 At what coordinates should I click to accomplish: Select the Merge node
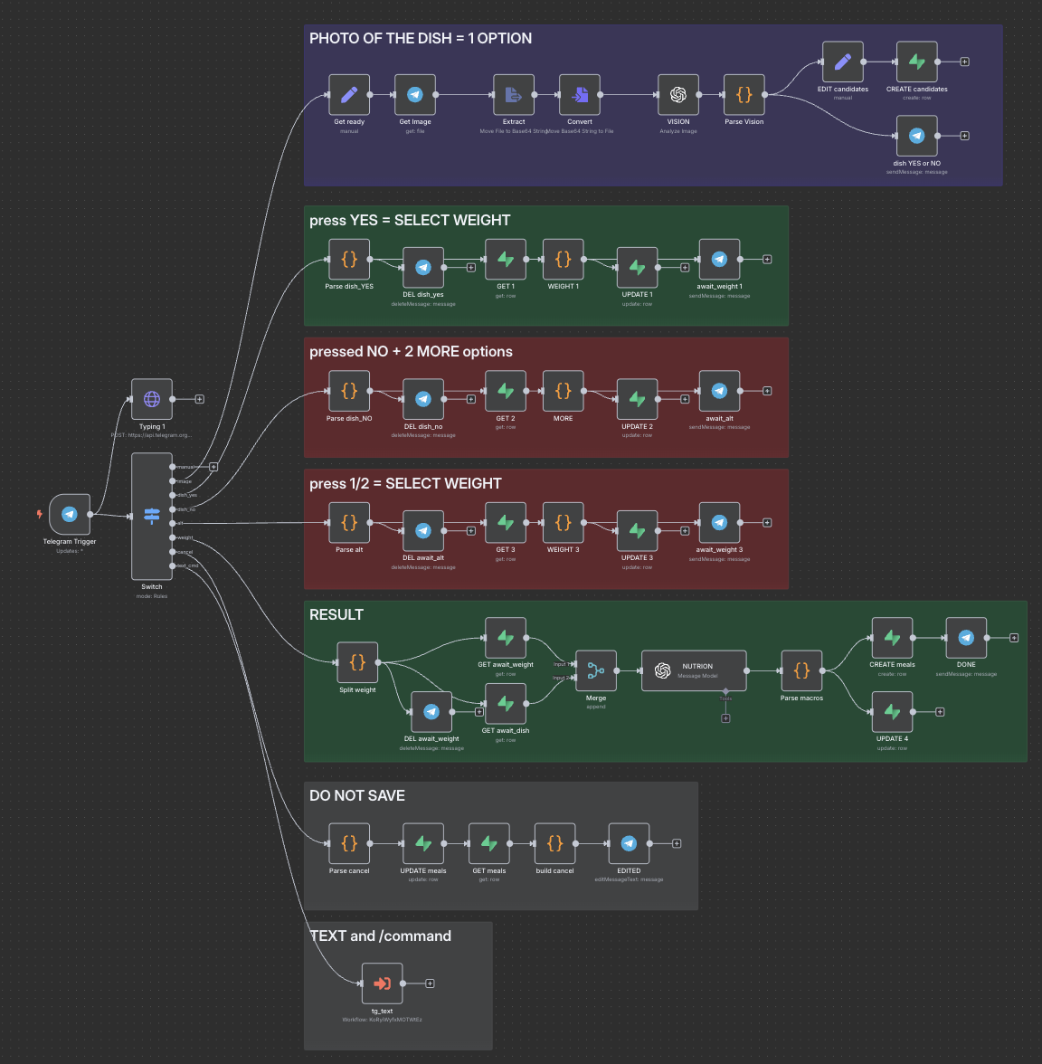tap(596, 670)
